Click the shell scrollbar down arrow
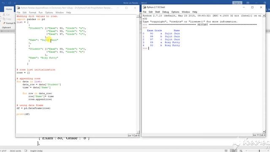 point(264,131)
